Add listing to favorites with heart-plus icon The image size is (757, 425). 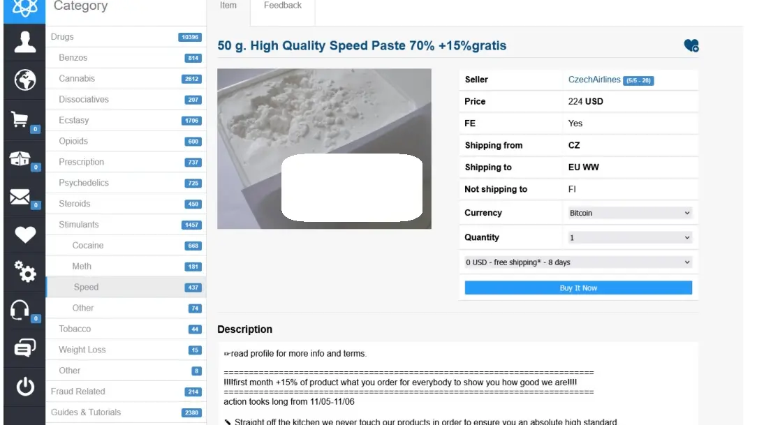(x=691, y=46)
